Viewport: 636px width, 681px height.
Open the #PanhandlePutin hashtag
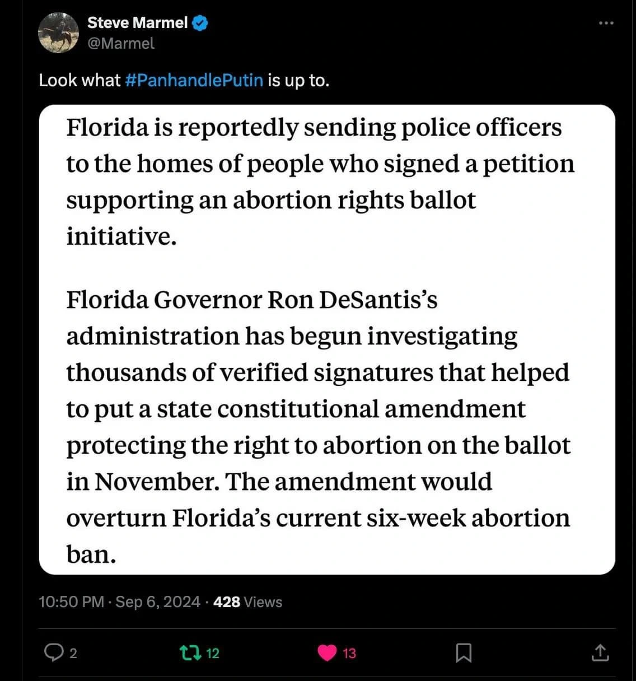(194, 80)
